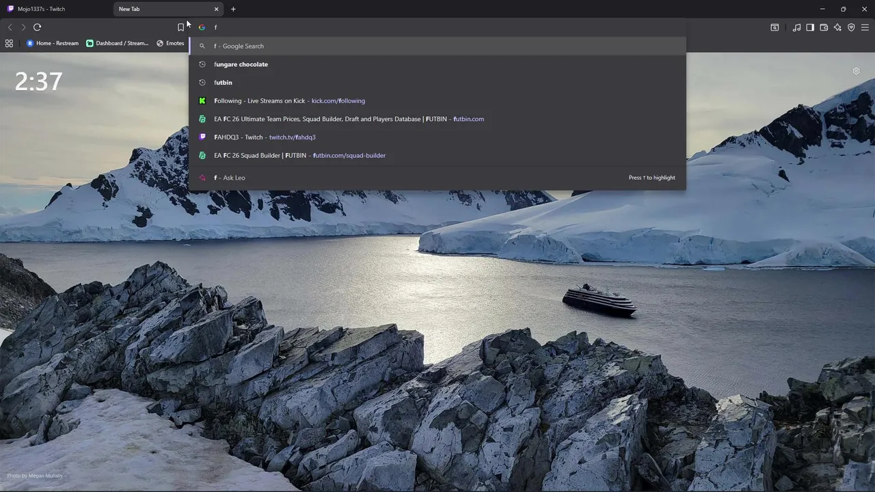Image resolution: width=875 pixels, height=492 pixels.
Task: Select the New Tab tab
Action: point(168,9)
